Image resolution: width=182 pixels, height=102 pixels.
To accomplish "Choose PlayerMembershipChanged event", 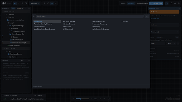I will (43, 24).
